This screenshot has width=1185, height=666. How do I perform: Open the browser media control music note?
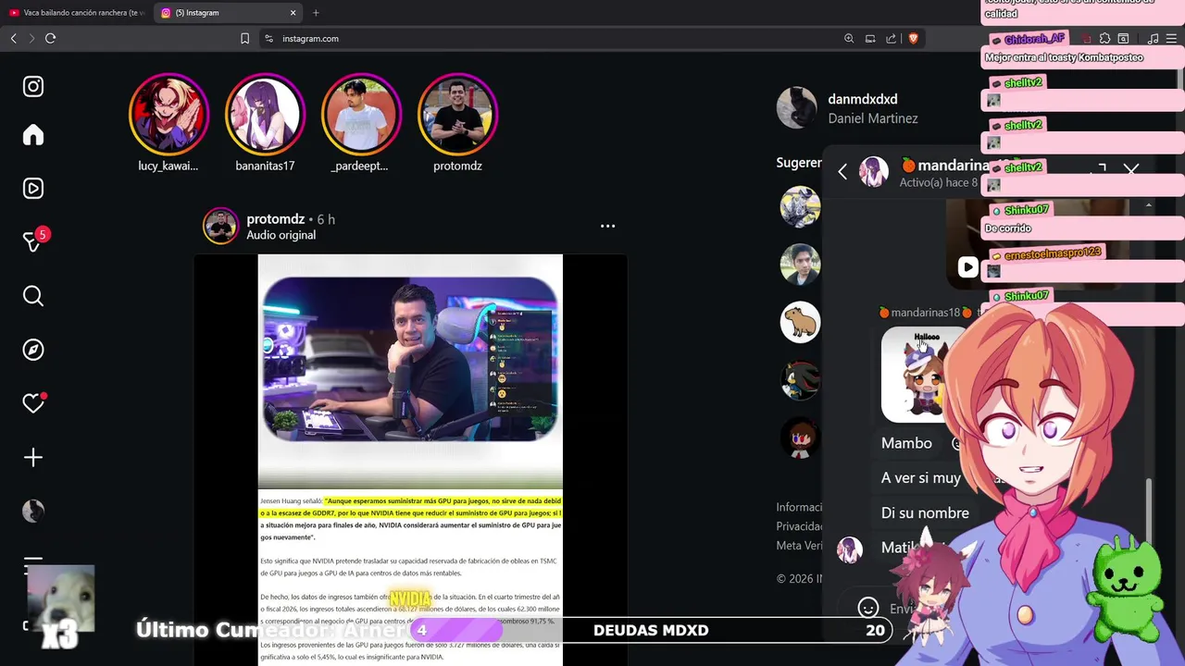tap(1153, 38)
